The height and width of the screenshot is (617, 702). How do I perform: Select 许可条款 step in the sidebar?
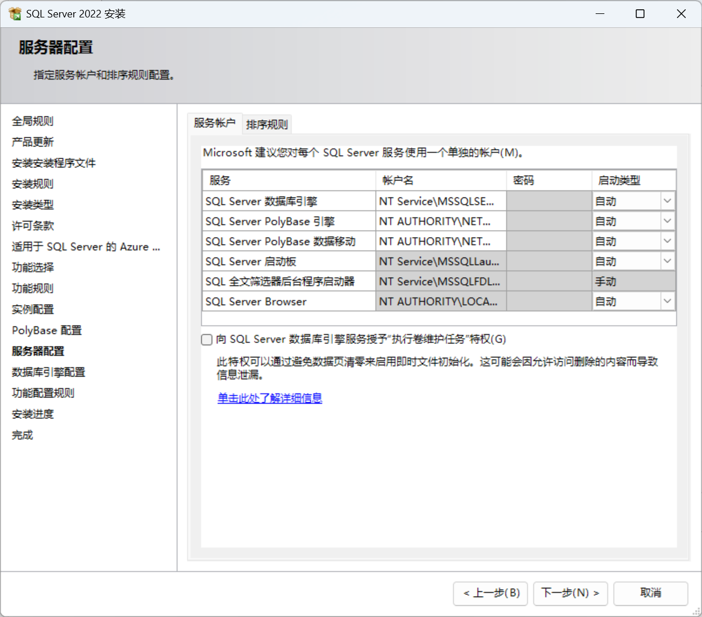click(33, 225)
